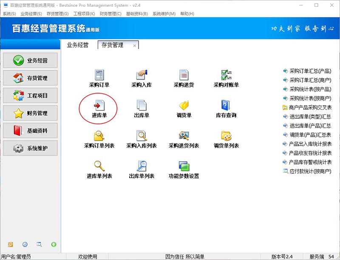Open the 存货管理(G) menu
This screenshot has height=260, width=340.
57,14
